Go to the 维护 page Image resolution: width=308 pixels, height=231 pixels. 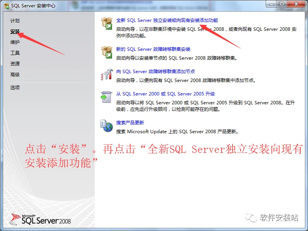point(15,42)
